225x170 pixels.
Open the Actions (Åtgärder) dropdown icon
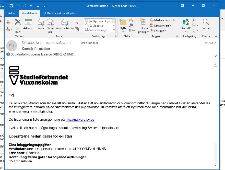[x=132, y=31]
